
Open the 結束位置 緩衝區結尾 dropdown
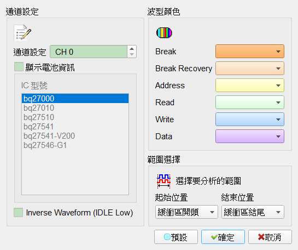coord(253,212)
